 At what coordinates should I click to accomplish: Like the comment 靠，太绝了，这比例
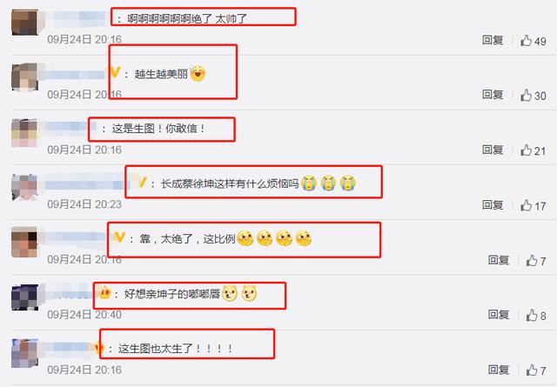pos(532,261)
